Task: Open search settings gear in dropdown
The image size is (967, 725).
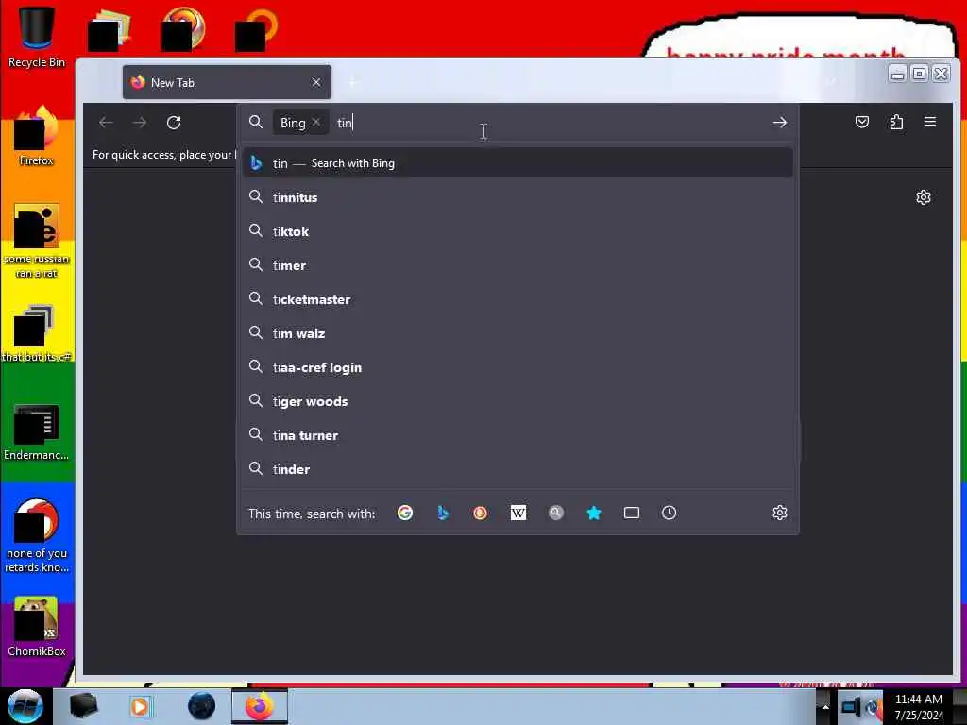Action: 779,513
